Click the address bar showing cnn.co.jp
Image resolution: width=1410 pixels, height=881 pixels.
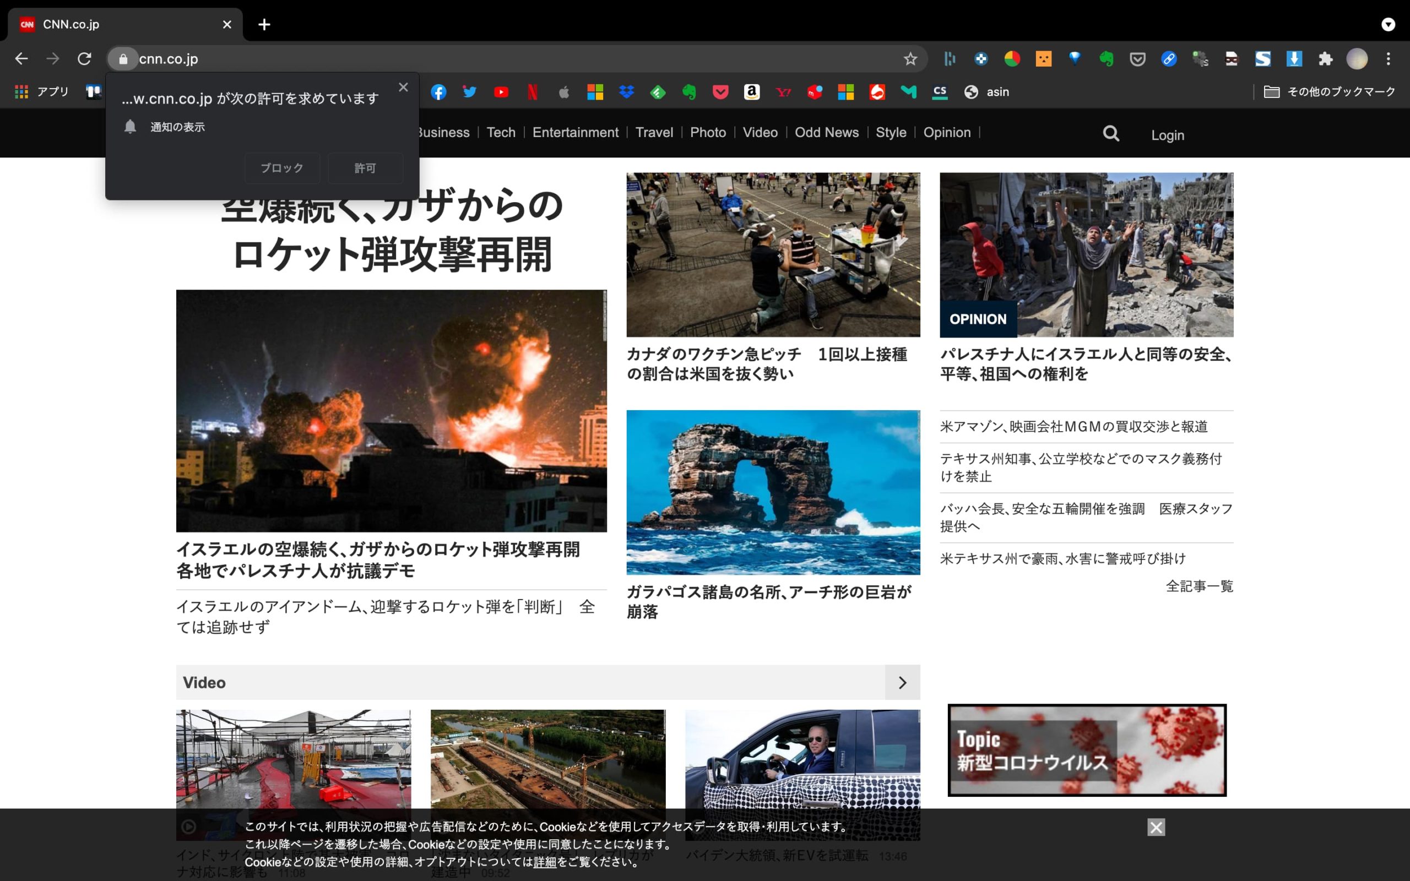pyautogui.click(x=517, y=59)
